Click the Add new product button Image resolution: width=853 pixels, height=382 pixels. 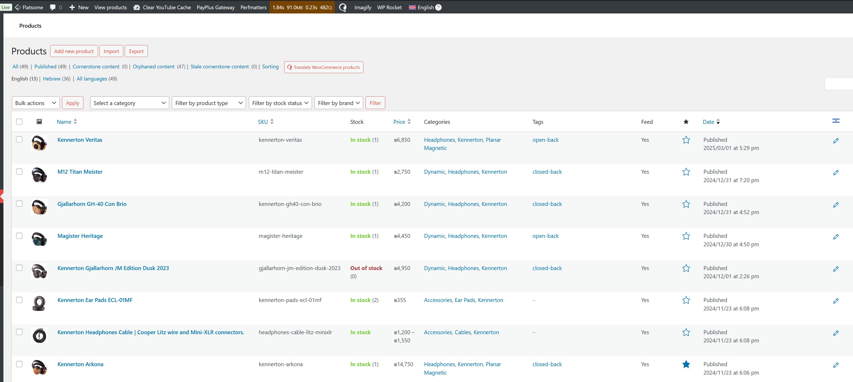point(74,51)
